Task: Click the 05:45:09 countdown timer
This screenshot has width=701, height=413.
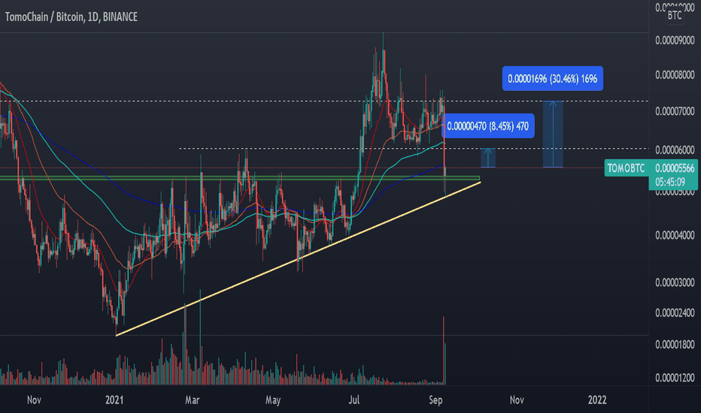Action: [x=670, y=182]
